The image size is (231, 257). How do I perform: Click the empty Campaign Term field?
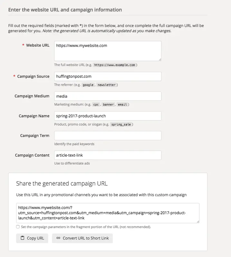108,136
